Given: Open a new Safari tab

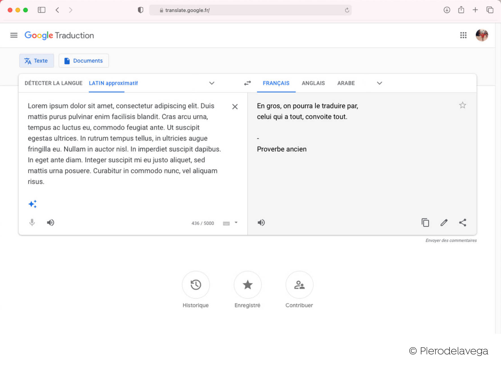Looking at the screenshot, I should 475,10.
